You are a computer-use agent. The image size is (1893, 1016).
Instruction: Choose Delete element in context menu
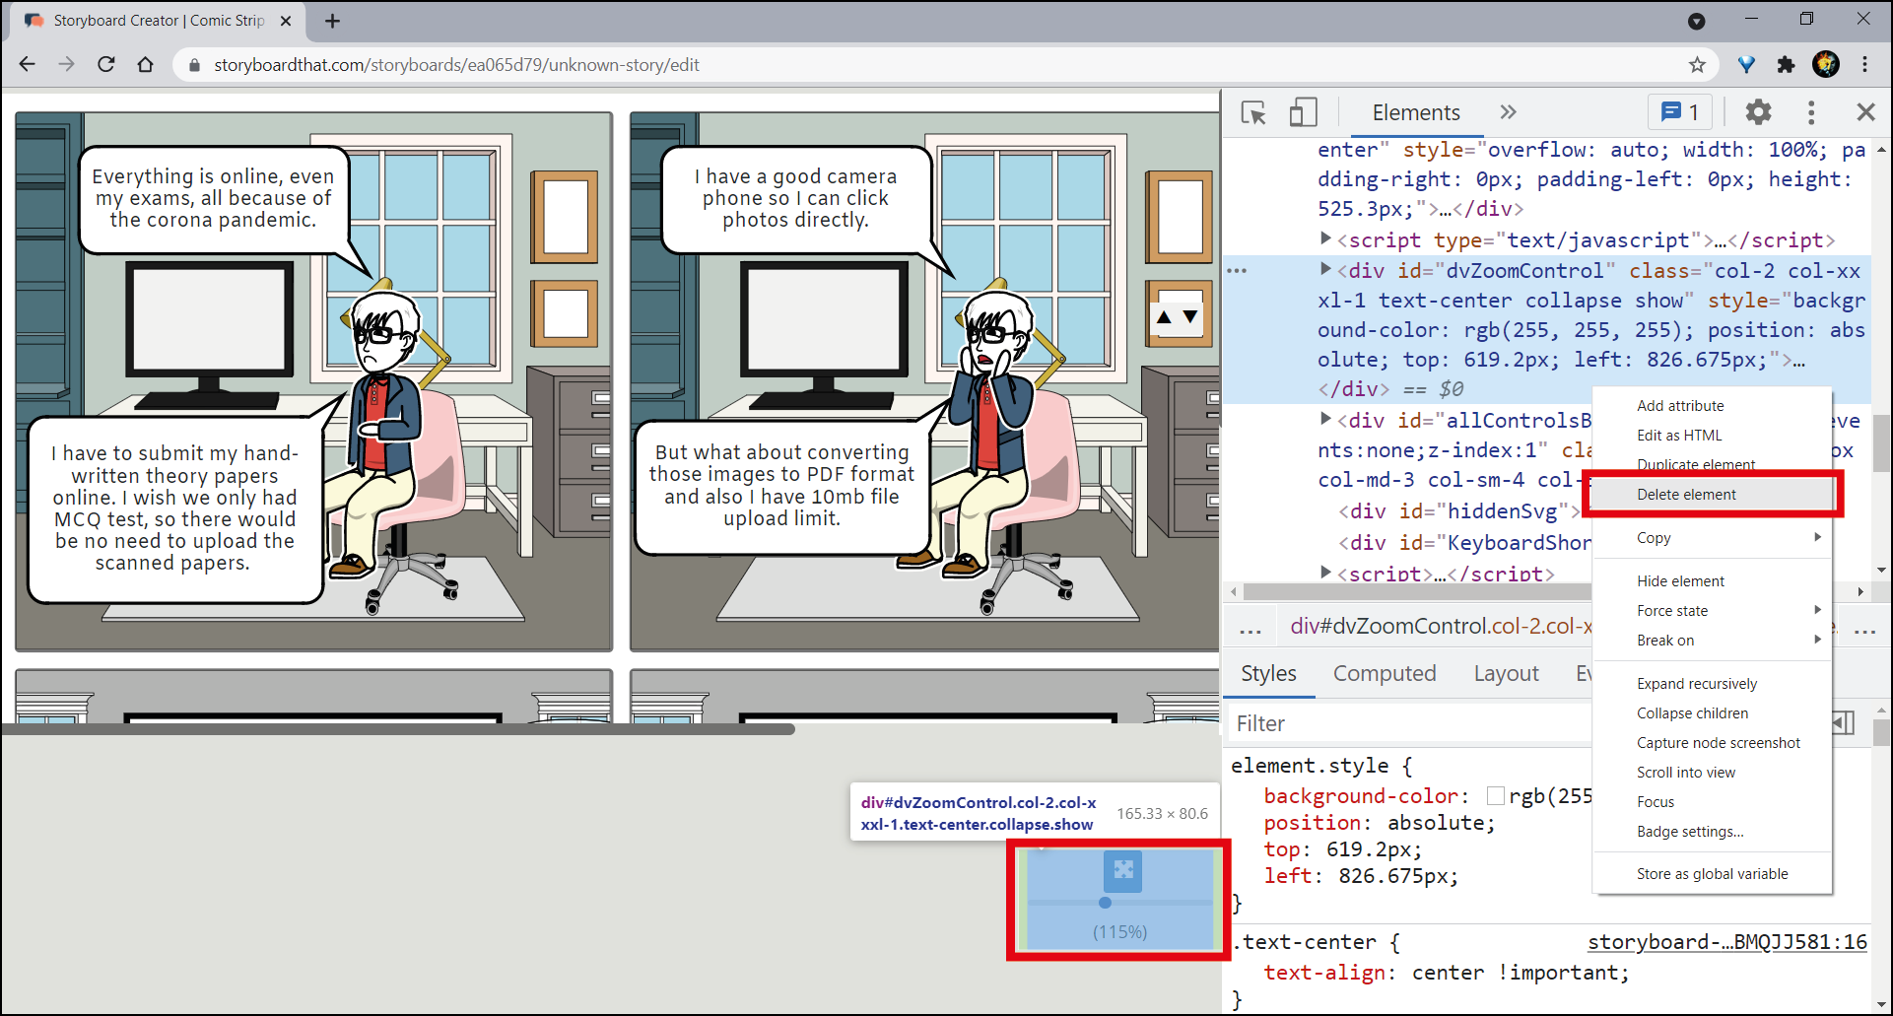(x=1686, y=495)
